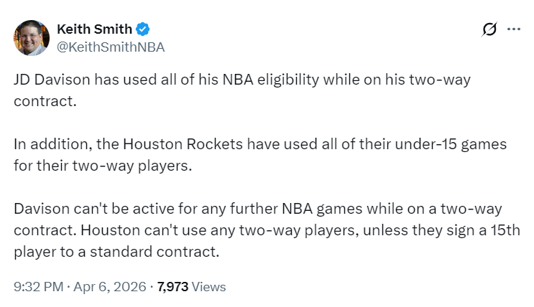534x307 pixels.
Task: Click the Views label
Action: [209, 287]
